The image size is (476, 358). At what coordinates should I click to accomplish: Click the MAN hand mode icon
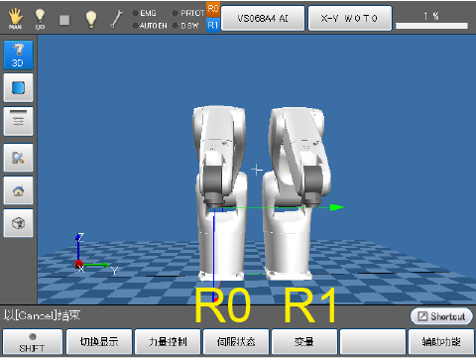15,19
